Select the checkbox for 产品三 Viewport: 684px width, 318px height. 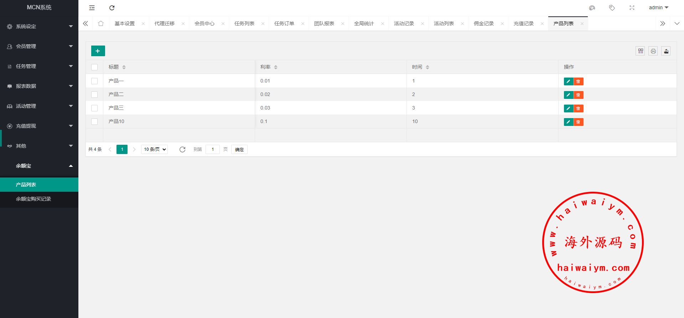point(94,108)
